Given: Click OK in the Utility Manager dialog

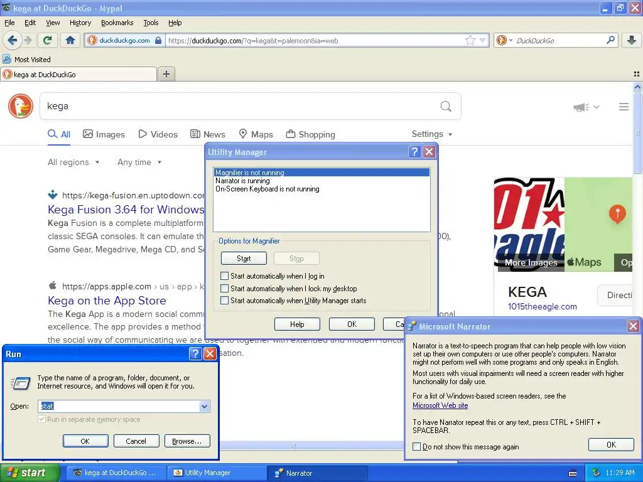Looking at the screenshot, I should [x=352, y=324].
